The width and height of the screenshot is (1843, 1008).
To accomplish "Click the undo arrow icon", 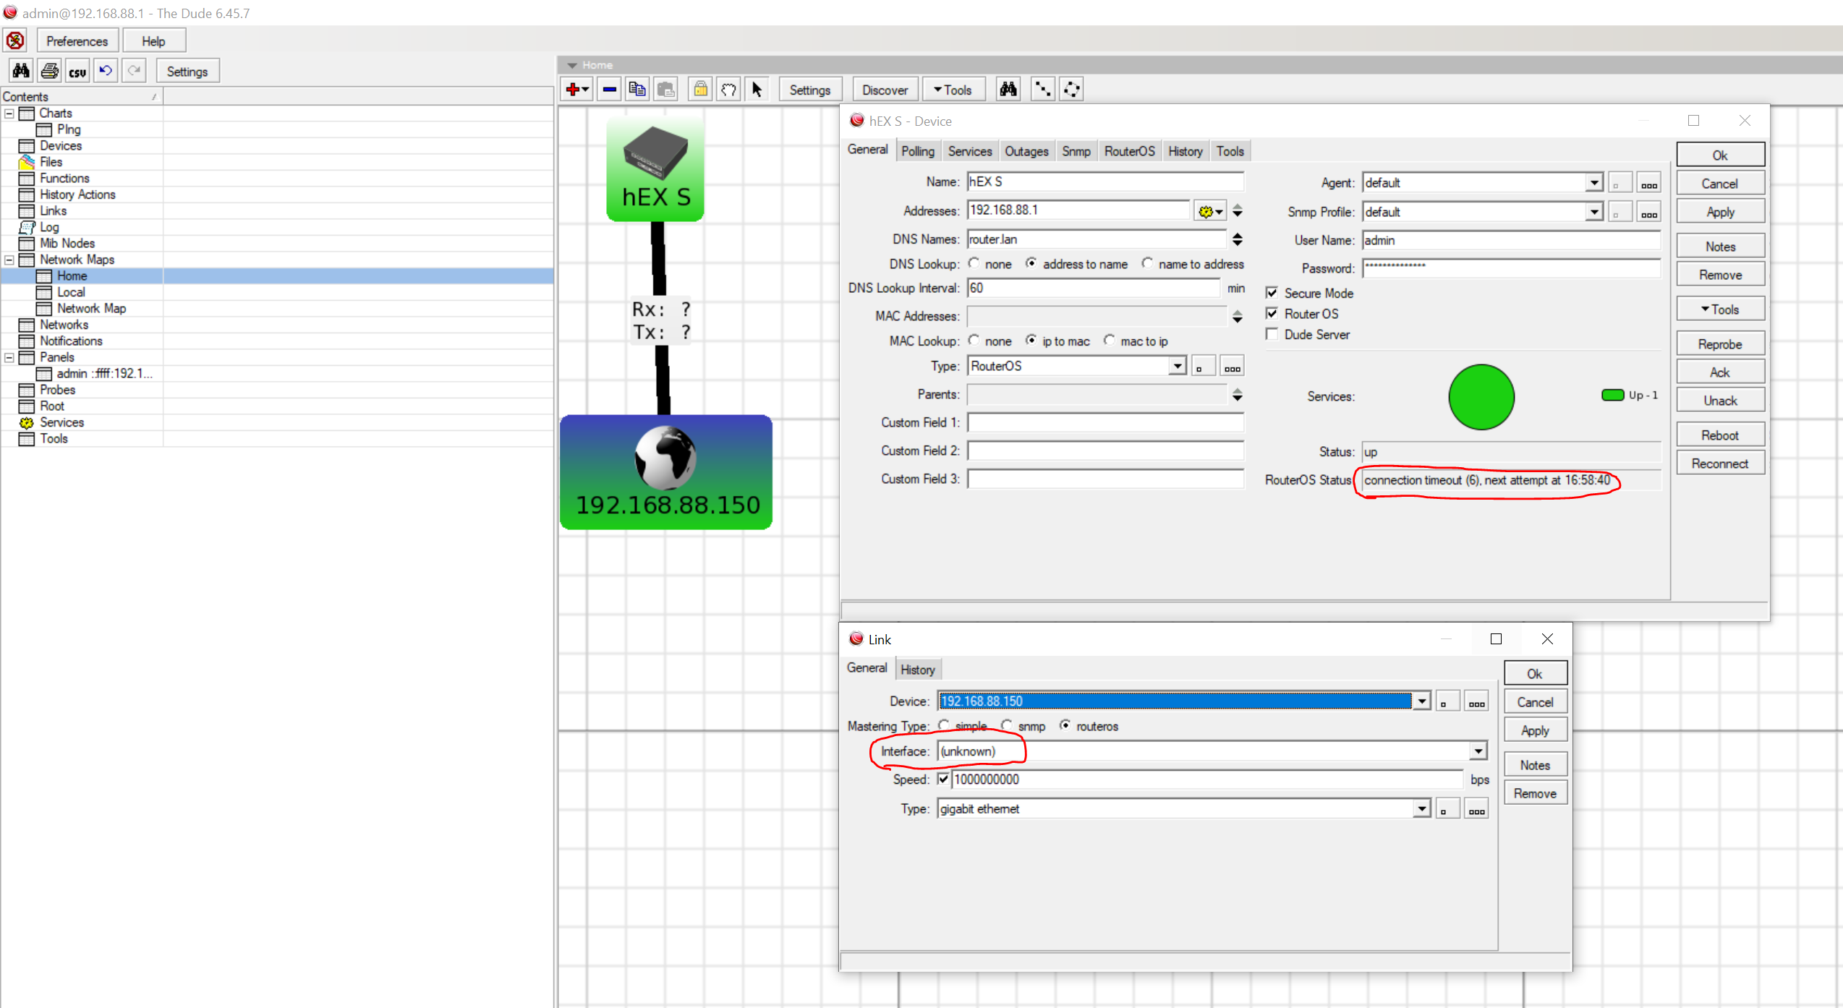I will click(x=106, y=71).
